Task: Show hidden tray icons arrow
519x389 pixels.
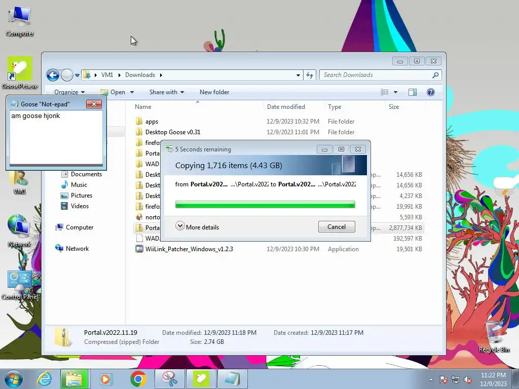Action: click(x=431, y=380)
